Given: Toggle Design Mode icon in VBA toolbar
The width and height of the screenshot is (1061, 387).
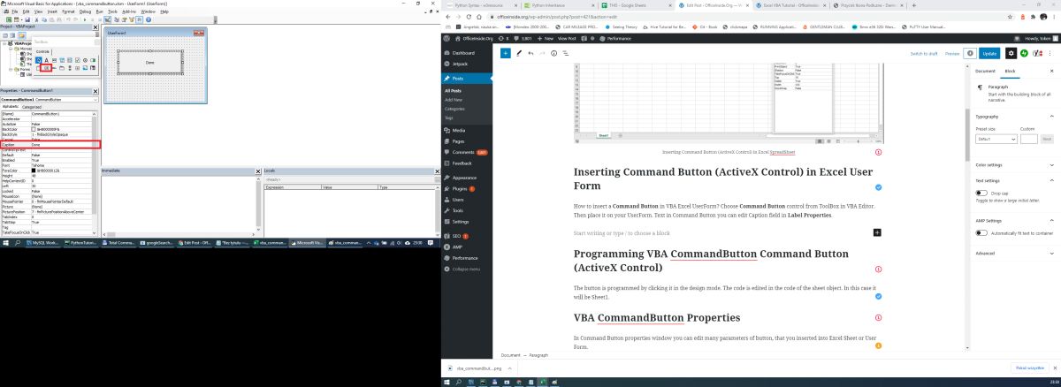Looking at the screenshot, I should (x=107, y=19).
